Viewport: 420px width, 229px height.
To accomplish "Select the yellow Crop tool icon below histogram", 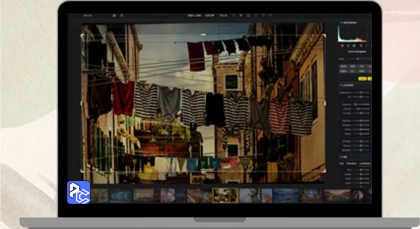I will pyautogui.click(x=343, y=46).
